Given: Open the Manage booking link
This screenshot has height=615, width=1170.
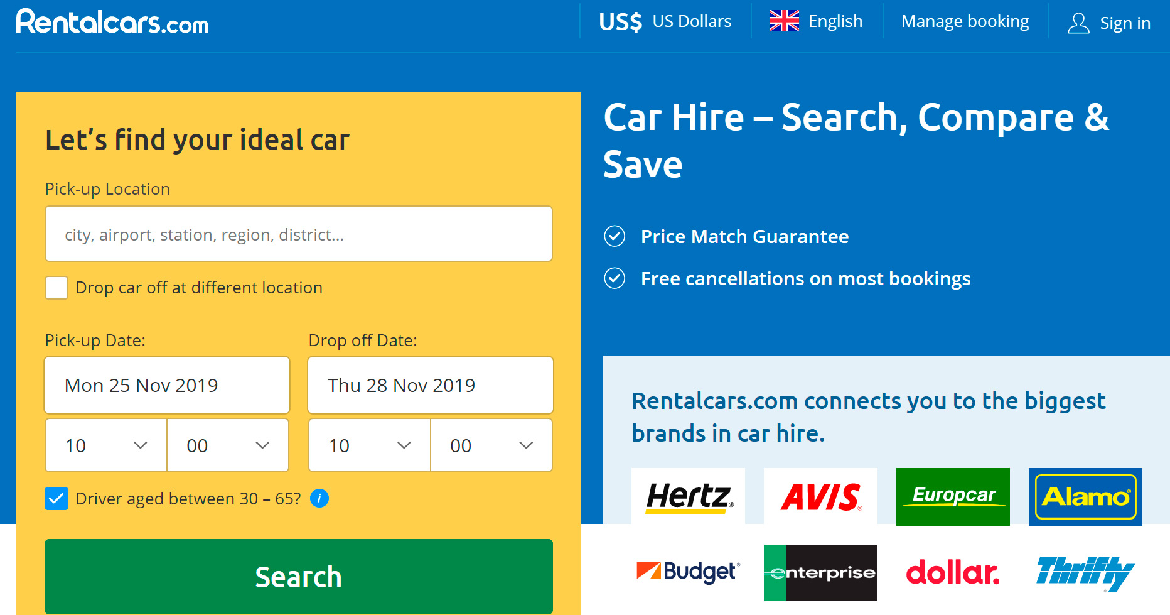Looking at the screenshot, I should (x=965, y=22).
